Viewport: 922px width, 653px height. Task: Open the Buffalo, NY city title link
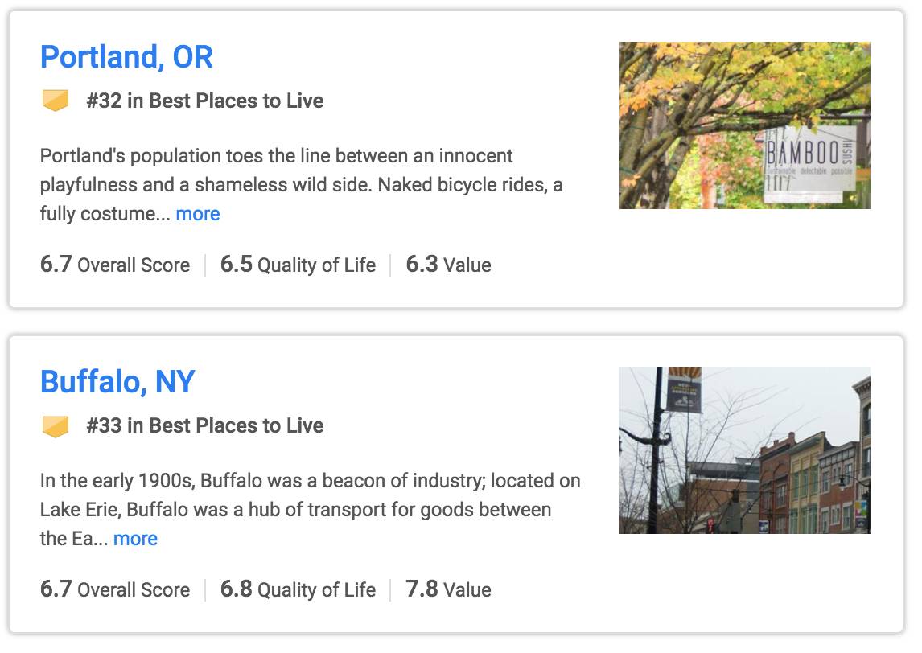[117, 382]
